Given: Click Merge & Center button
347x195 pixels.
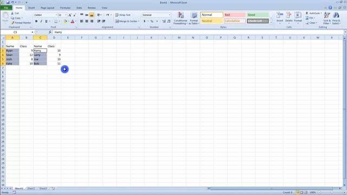Looking at the screenshot, I should [126, 21].
